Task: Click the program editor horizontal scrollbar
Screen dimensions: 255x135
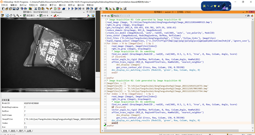Action: (171, 131)
